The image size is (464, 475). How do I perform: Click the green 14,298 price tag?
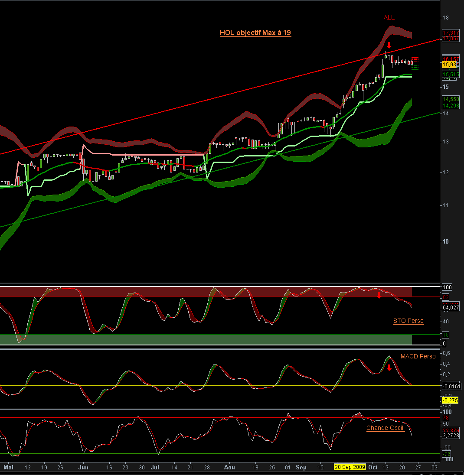click(451, 106)
